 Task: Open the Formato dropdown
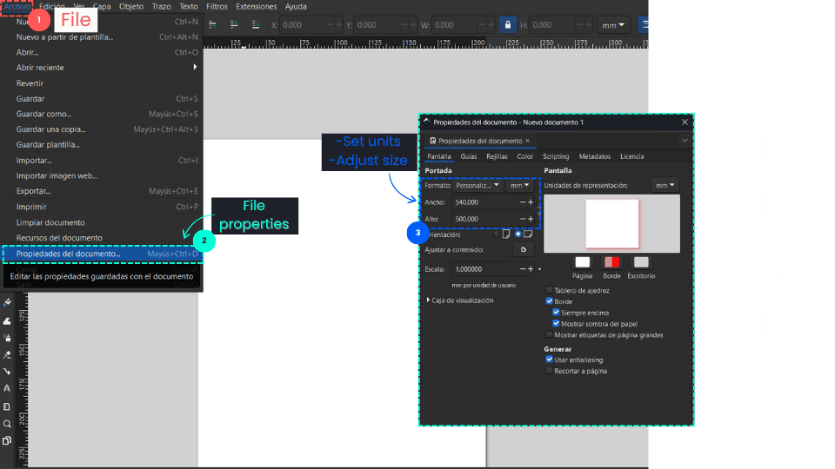coord(479,185)
